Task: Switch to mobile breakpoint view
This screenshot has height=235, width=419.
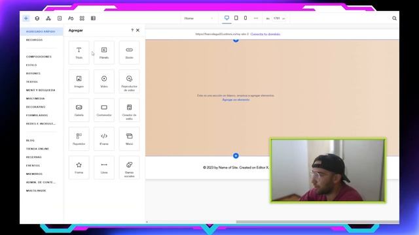Action: click(246, 18)
